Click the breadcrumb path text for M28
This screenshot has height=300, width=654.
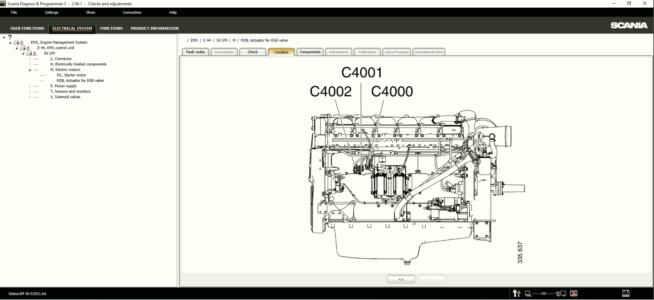coord(264,40)
